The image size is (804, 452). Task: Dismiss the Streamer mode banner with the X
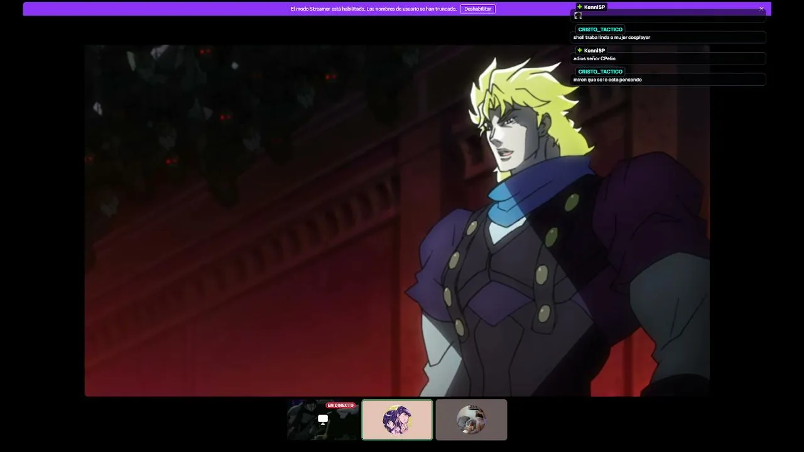pyautogui.click(x=761, y=9)
